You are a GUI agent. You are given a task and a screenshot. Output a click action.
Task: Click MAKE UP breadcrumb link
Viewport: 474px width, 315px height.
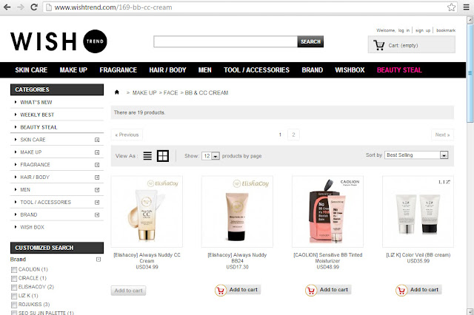point(144,92)
